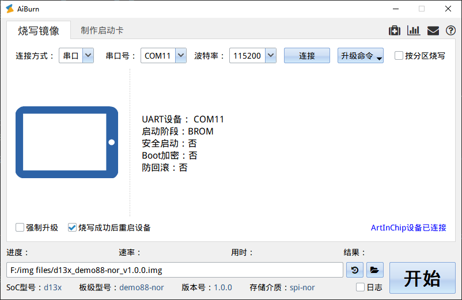
Task: Click the image file path field
Action: 175,270
